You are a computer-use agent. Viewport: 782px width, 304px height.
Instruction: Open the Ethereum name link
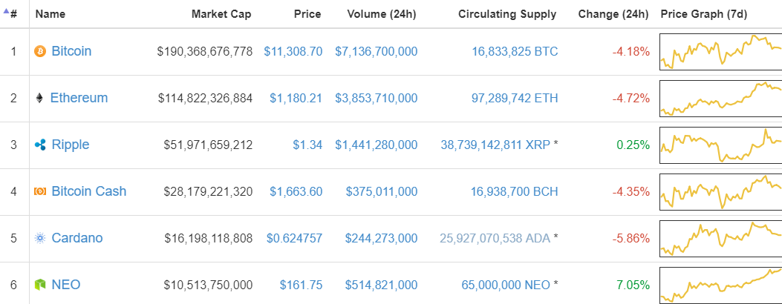pyautogui.click(x=79, y=98)
